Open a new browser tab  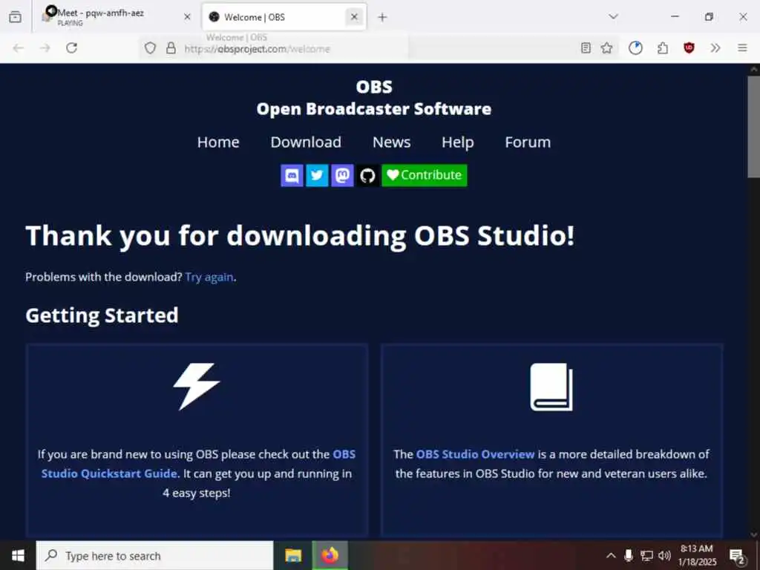click(x=382, y=17)
